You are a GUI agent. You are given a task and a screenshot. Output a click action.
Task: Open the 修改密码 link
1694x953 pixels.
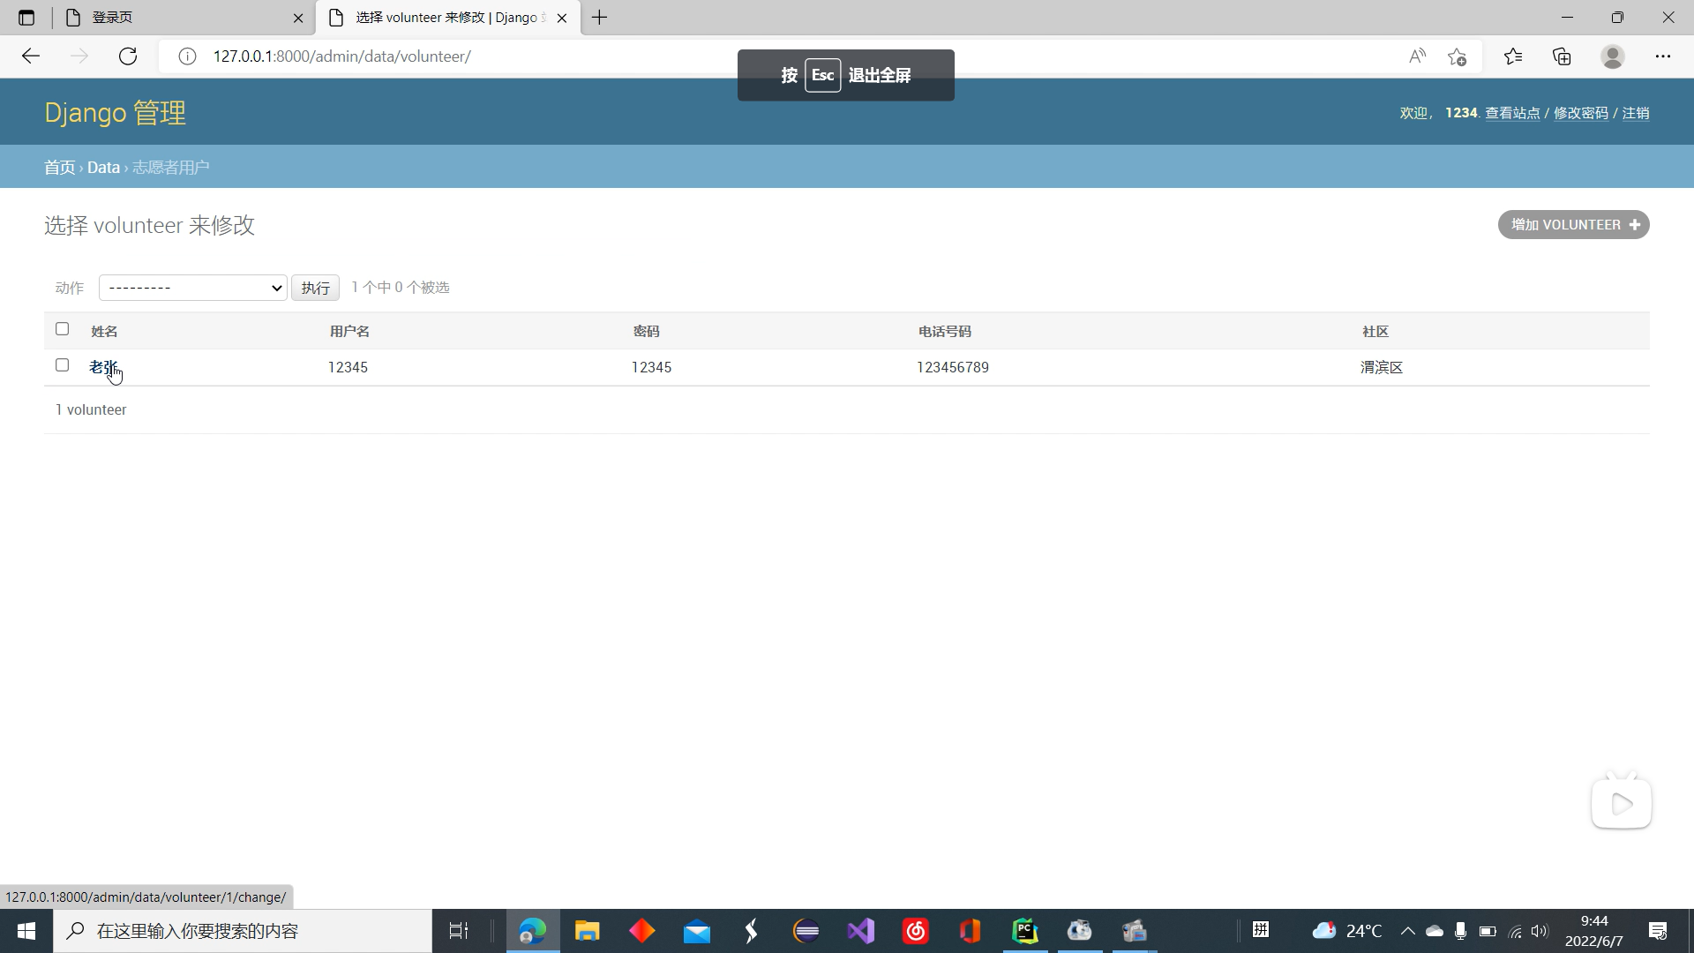coord(1581,113)
